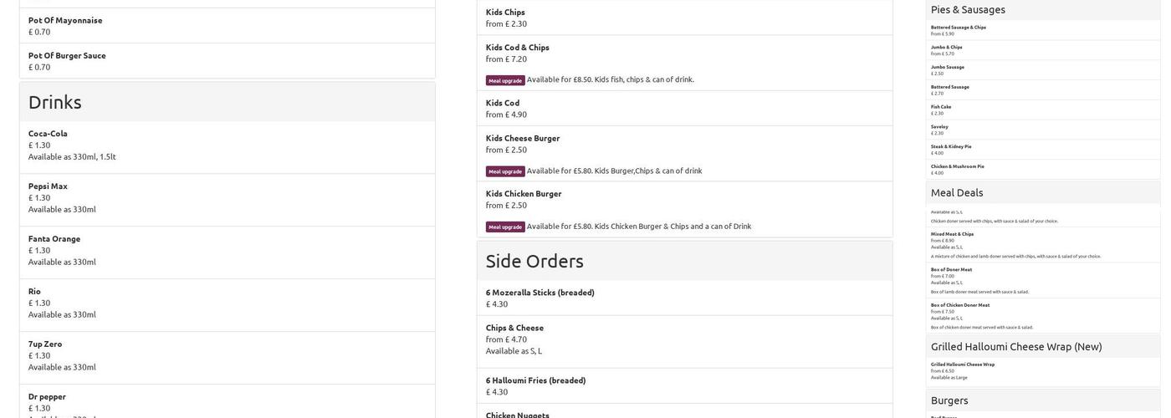Select Pot Of Mayonnaise item

click(x=65, y=20)
